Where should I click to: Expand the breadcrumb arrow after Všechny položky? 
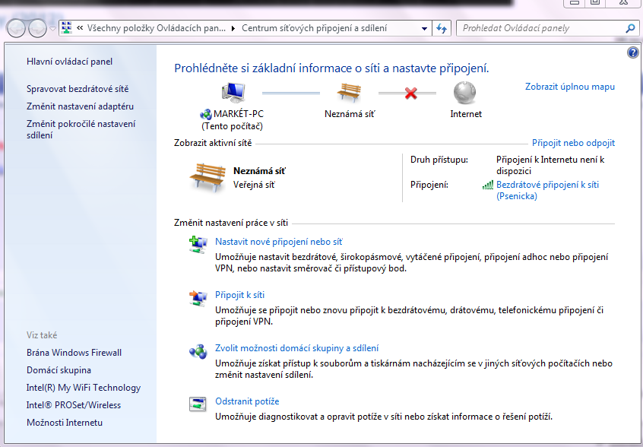[x=233, y=28]
